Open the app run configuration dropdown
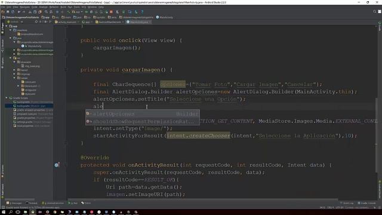The height and width of the screenshot is (215, 382). (77, 12)
